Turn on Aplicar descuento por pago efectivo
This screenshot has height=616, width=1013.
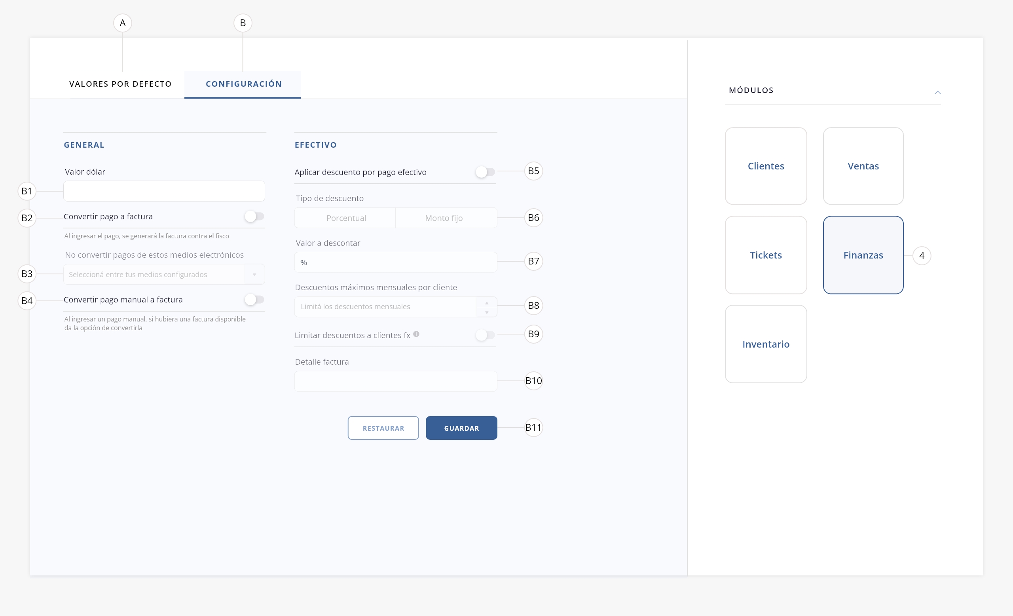(x=485, y=172)
